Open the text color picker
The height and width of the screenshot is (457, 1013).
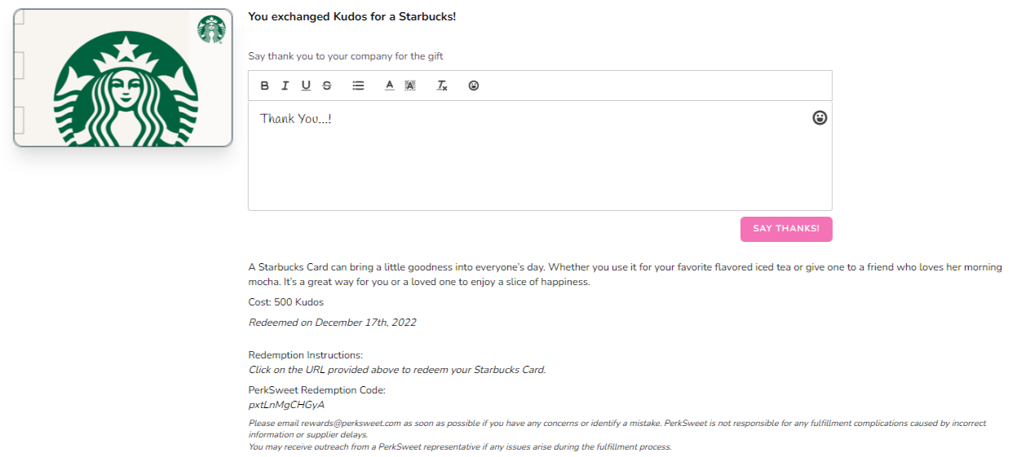389,86
